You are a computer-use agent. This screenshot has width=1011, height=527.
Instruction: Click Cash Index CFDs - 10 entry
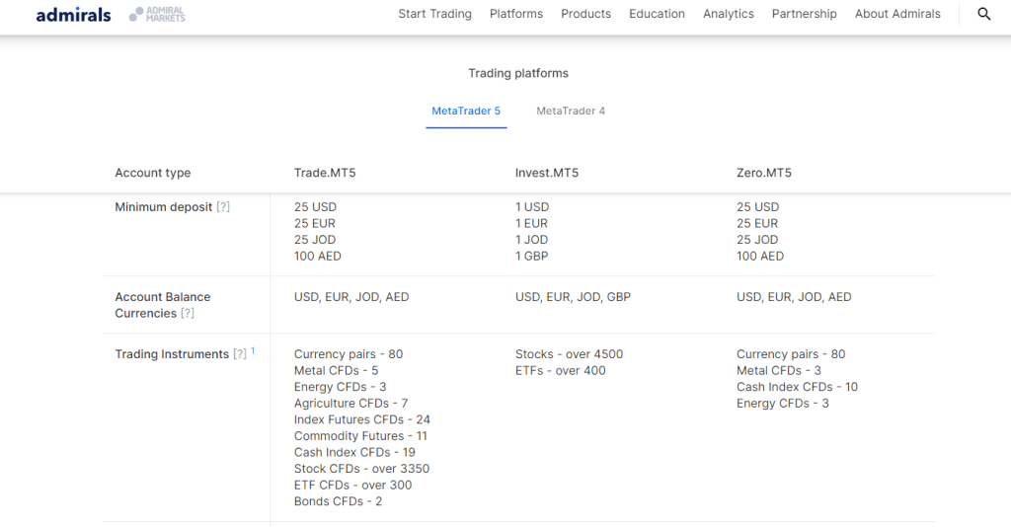click(798, 387)
